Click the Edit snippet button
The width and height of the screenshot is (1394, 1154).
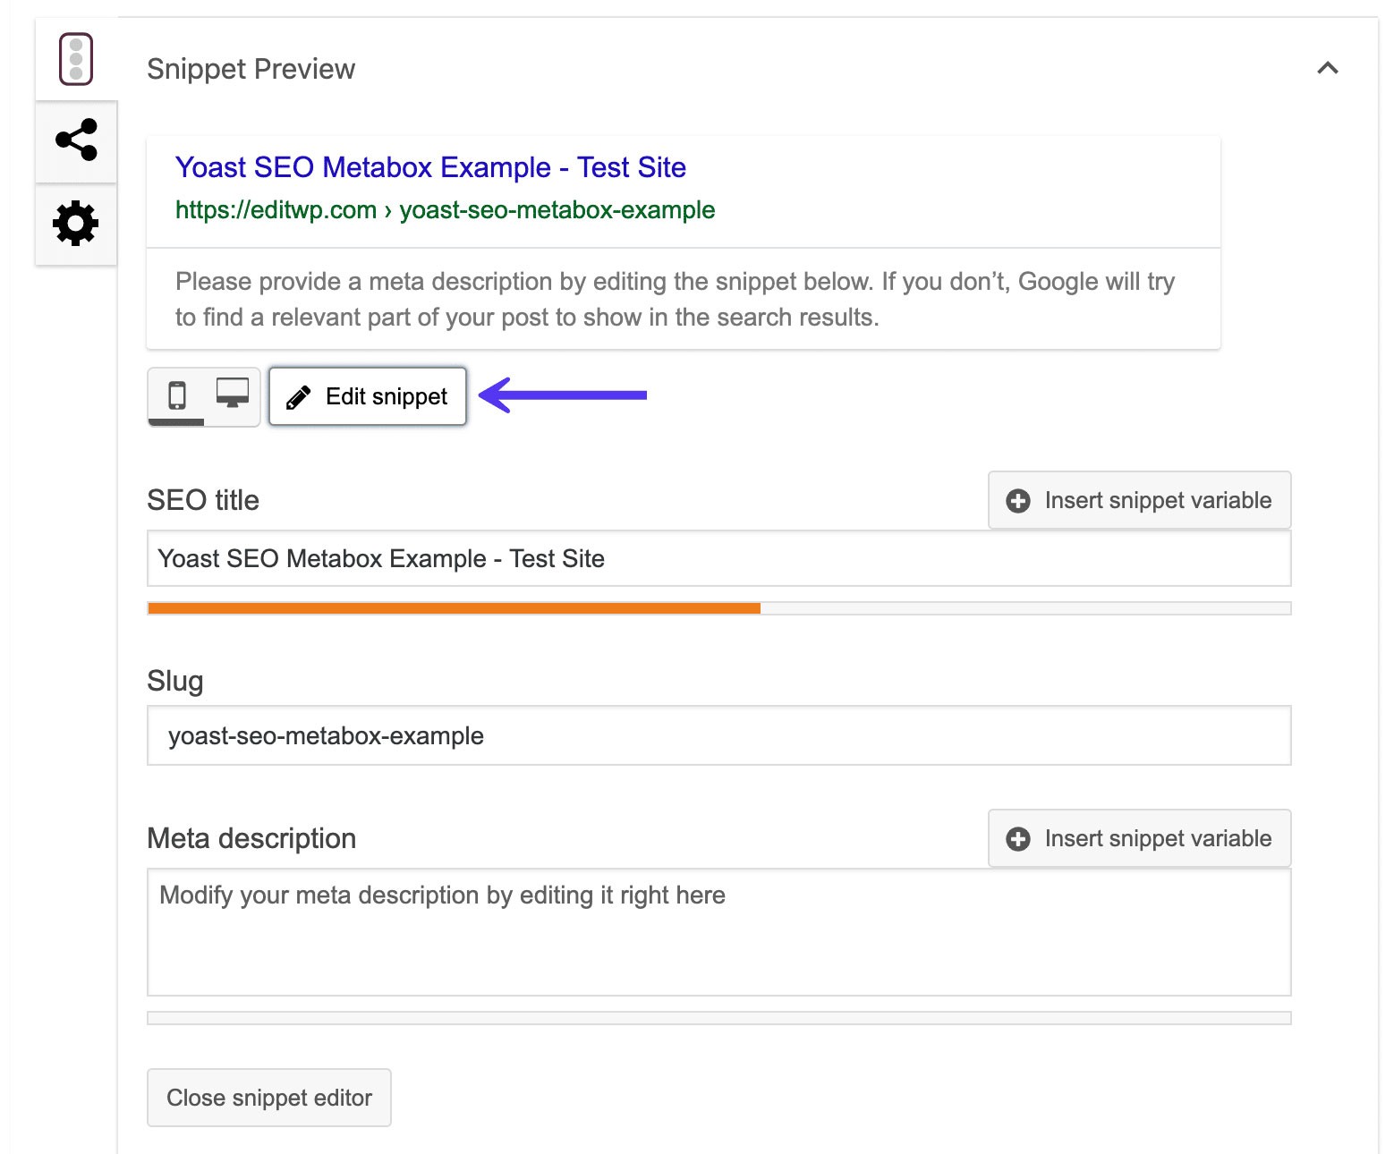coord(368,396)
